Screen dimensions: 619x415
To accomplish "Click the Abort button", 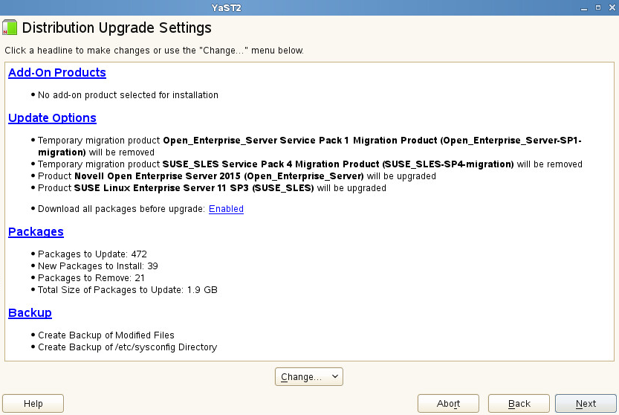I will (x=448, y=403).
